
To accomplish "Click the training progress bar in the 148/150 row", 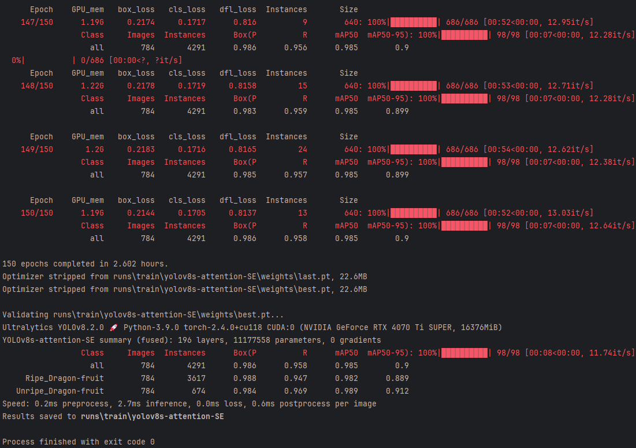I will [x=414, y=86].
